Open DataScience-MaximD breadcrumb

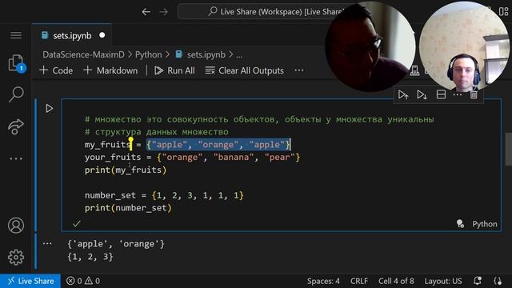(83, 54)
